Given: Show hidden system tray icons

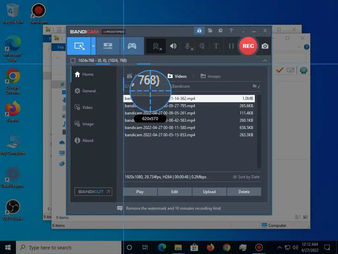Looking at the screenshot, I should (279, 247).
